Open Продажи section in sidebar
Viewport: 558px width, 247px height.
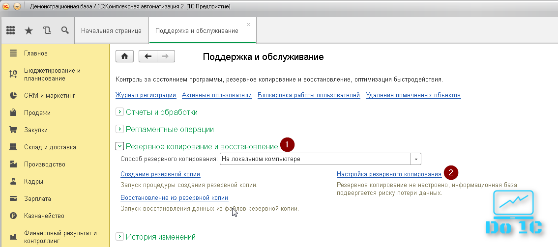[x=37, y=112]
